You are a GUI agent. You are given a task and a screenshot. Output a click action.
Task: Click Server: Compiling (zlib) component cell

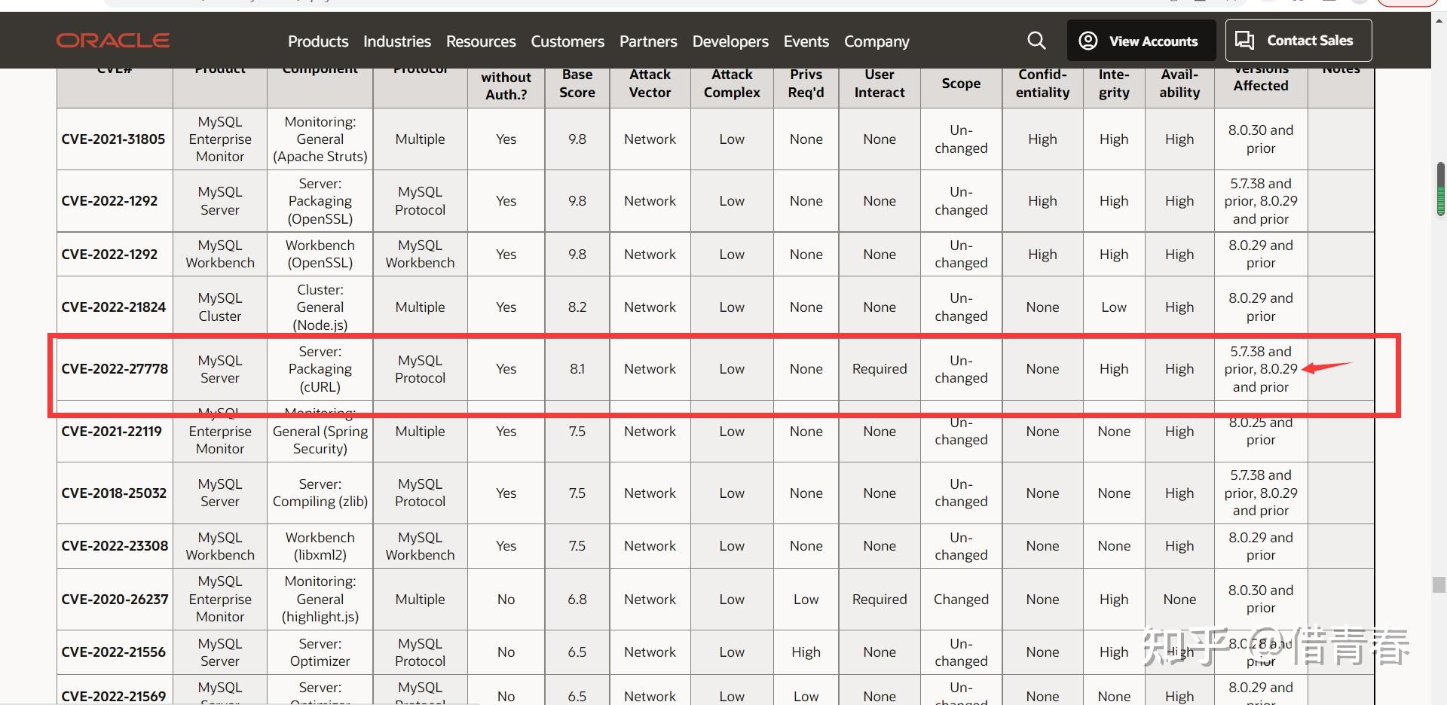[x=320, y=493]
